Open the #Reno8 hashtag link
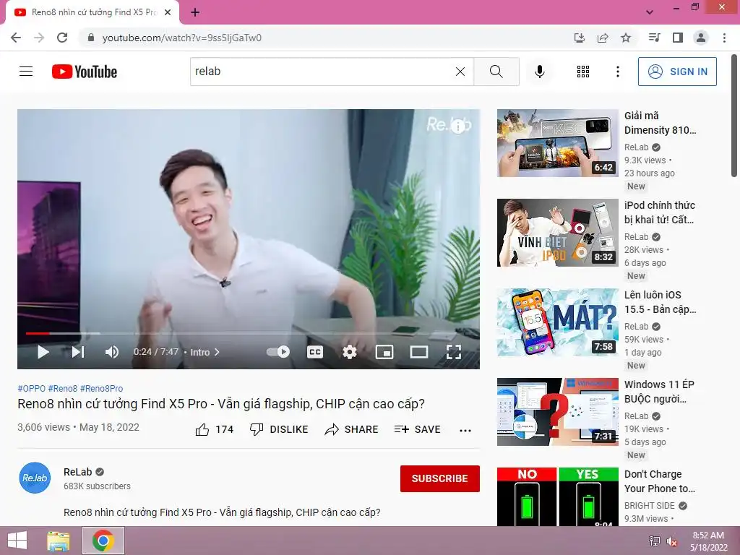Viewport: 740px width, 555px height. click(63, 388)
